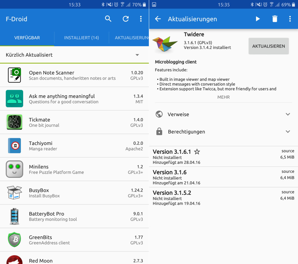Viewport: 298px width, 264px height.
Task: Tap the Open Note Scanner app icon
Action: [x=14, y=75]
